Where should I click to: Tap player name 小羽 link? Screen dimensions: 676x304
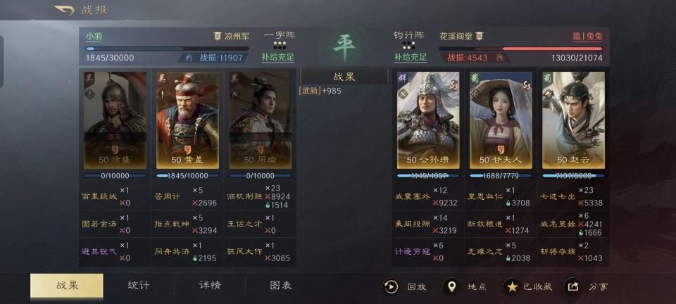click(x=94, y=36)
